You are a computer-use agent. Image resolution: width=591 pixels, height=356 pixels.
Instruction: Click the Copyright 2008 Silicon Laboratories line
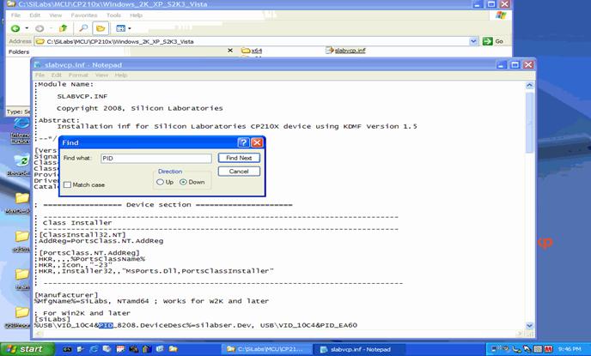pos(140,108)
